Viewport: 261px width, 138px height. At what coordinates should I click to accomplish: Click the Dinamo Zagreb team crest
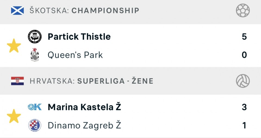[x=35, y=125]
